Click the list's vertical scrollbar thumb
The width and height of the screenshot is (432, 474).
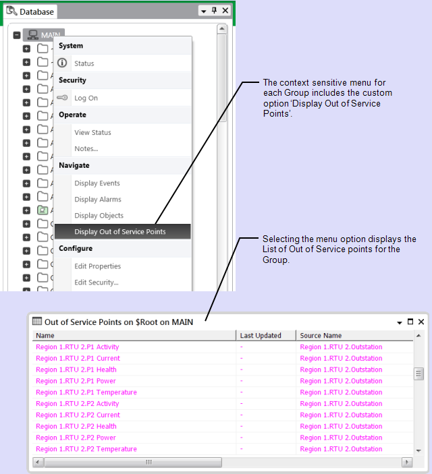418,374
